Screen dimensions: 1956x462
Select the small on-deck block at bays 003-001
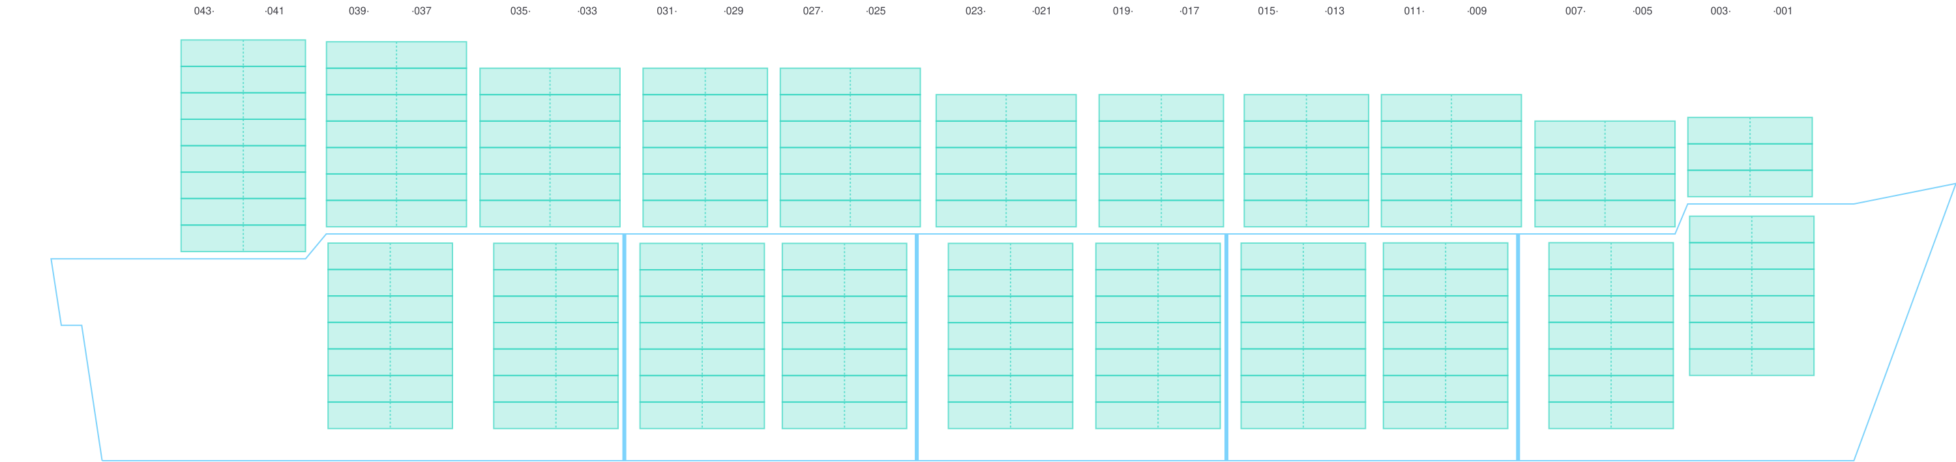[1749, 156]
